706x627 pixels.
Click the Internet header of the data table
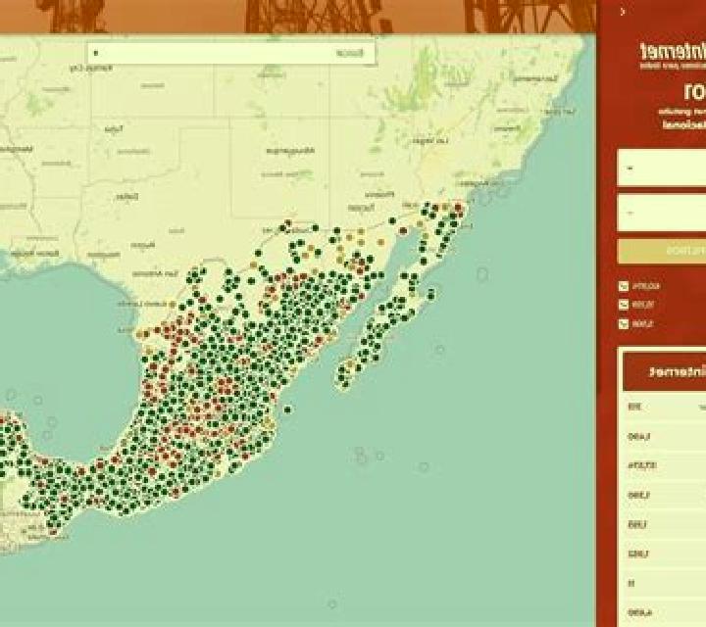tap(665, 372)
